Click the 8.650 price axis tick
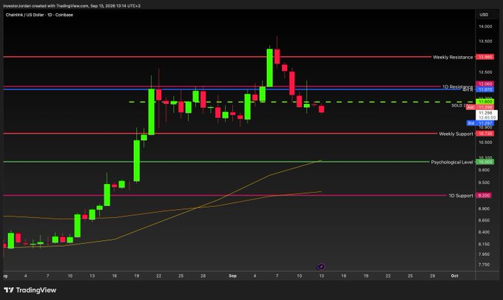Screen dimensions: 503x300 pos(485,220)
